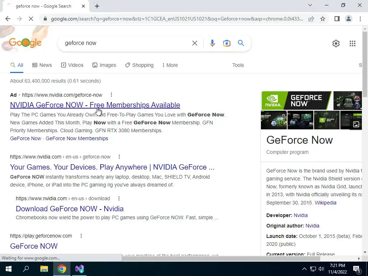Search by image with camera icon
This screenshot has width=368, height=276.
tap(226, 43)
